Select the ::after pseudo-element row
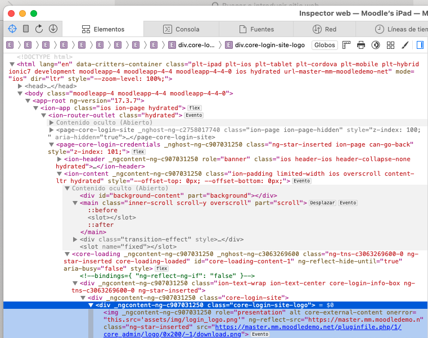The height and width of the screenshot is (338, 428). [101, 225]
